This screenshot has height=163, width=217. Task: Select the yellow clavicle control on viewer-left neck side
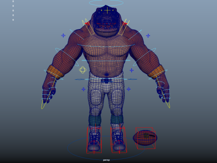click(88, 27)
